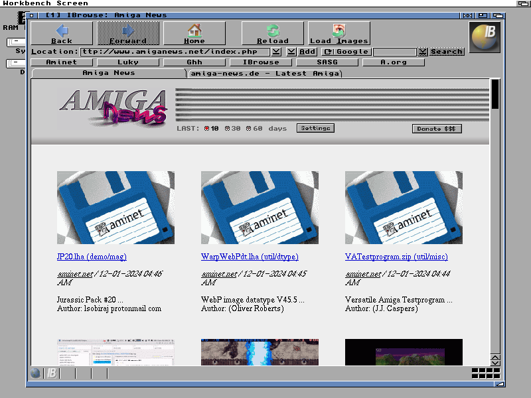
Task: Switch to the amiga-news.de tab
Action: (265, 74)
